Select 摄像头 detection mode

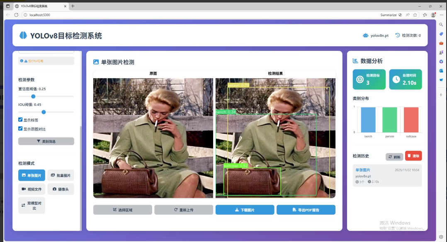[x=61, y=189]
